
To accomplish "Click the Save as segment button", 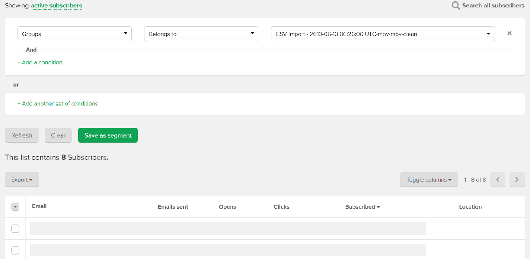I will [x=108, y=135].
